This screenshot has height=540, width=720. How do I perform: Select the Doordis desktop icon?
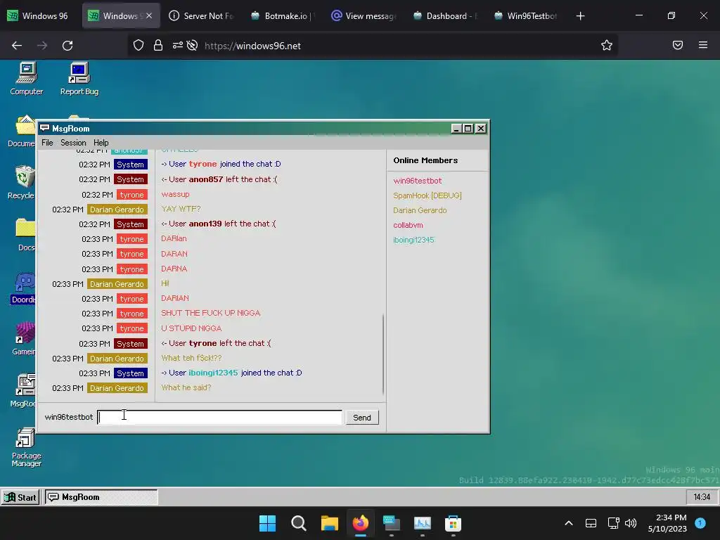(x=23, y=288)
